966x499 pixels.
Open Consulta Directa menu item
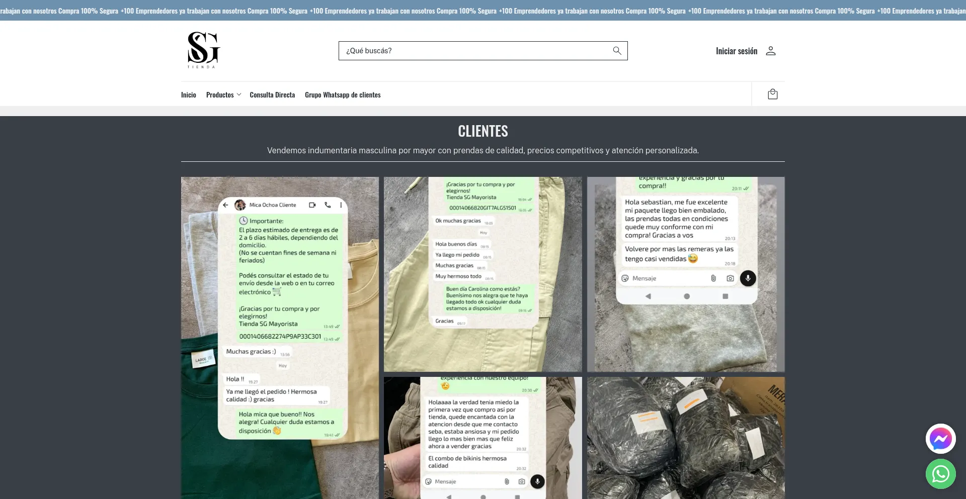(x=272, y=95)
